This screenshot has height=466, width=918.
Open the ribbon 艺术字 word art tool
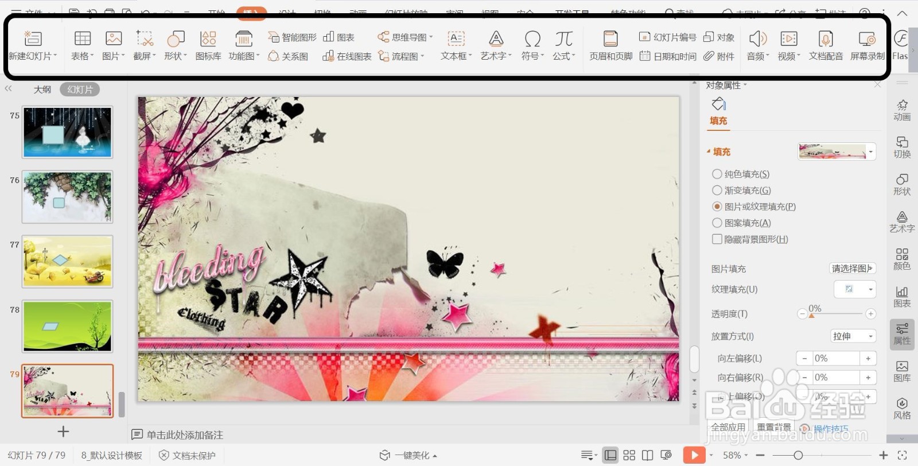(496, 45)
